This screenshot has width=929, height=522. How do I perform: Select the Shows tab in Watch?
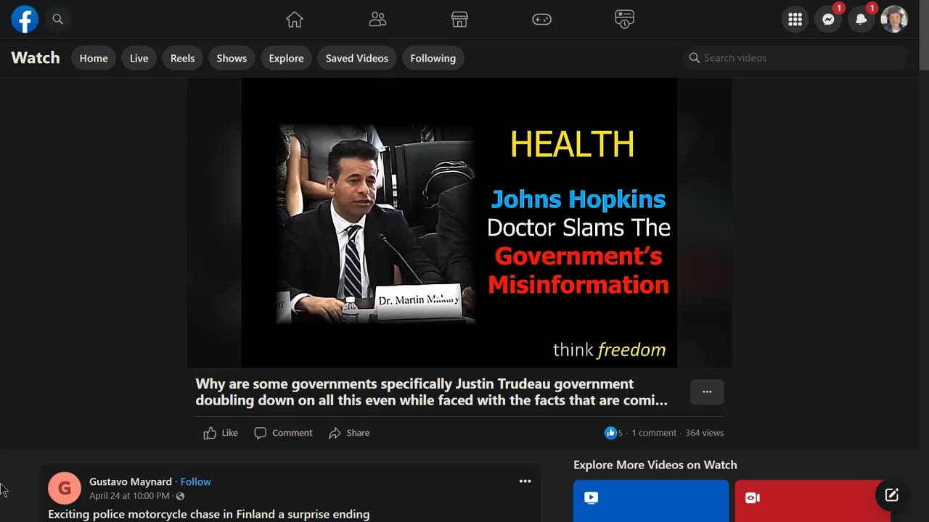[232, 58]
